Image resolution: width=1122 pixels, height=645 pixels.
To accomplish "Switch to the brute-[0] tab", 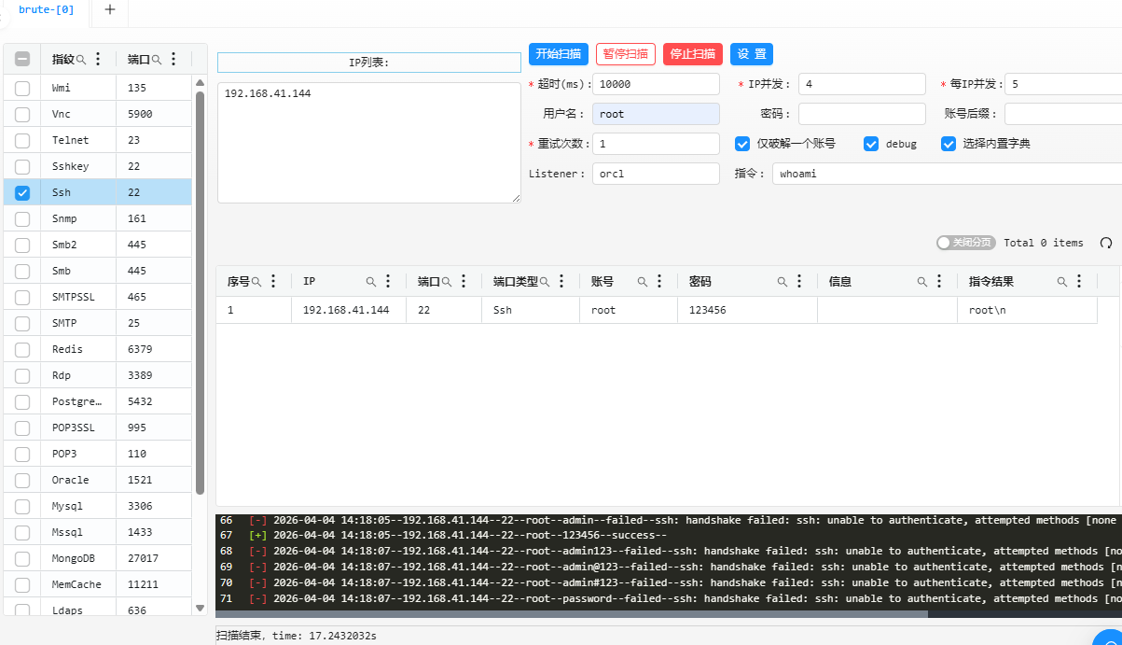I will (46, 9).
